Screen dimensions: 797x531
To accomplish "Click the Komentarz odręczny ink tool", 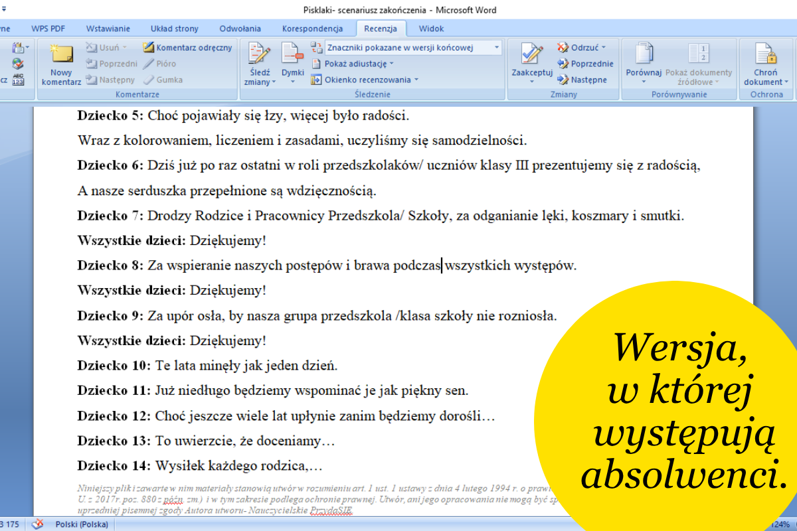I will coord(187,48).
